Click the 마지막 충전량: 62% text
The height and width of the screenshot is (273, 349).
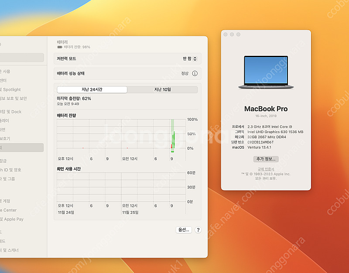point(74,99)
